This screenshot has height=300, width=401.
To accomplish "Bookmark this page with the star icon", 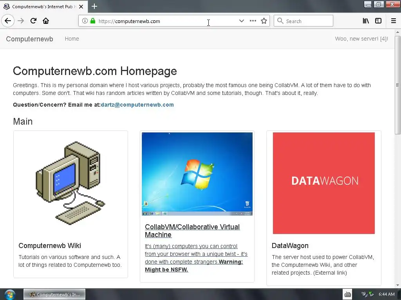I will click(x=264, y=21).
